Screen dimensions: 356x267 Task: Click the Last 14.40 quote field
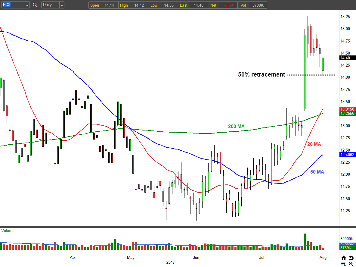coord(193,5)
